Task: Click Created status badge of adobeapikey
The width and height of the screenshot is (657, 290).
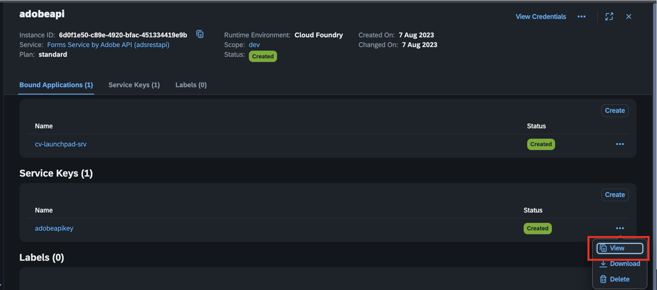Action: [537, 228]
